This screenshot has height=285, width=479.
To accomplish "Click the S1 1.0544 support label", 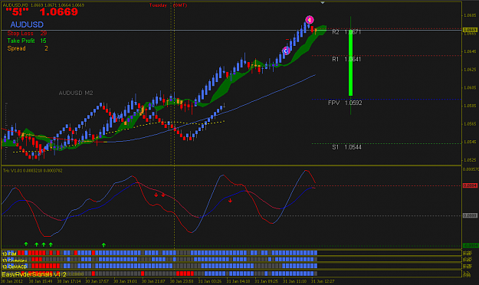I will click(x=346, y=147).
